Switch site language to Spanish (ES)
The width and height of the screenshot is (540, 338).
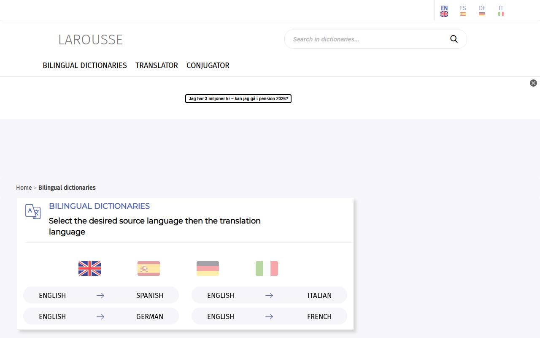click(463, 11)
